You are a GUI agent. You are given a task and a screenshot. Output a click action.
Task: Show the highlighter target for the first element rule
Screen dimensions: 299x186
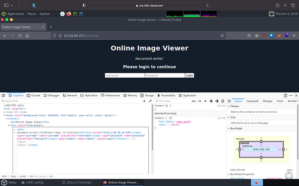[166, 106]
